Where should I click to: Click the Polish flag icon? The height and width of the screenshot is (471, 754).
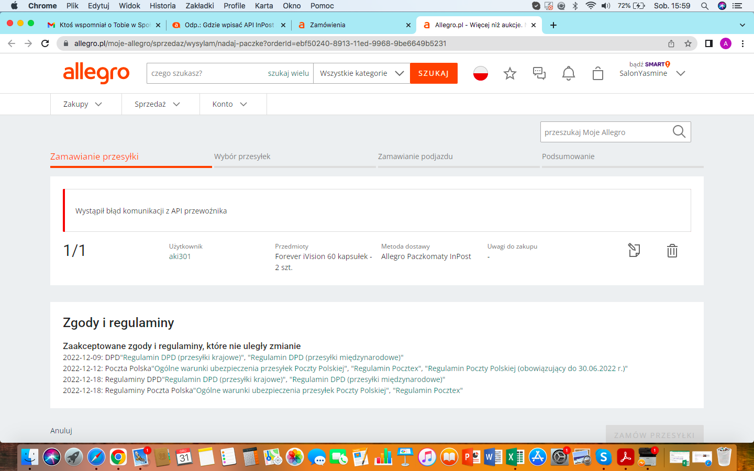480,73
